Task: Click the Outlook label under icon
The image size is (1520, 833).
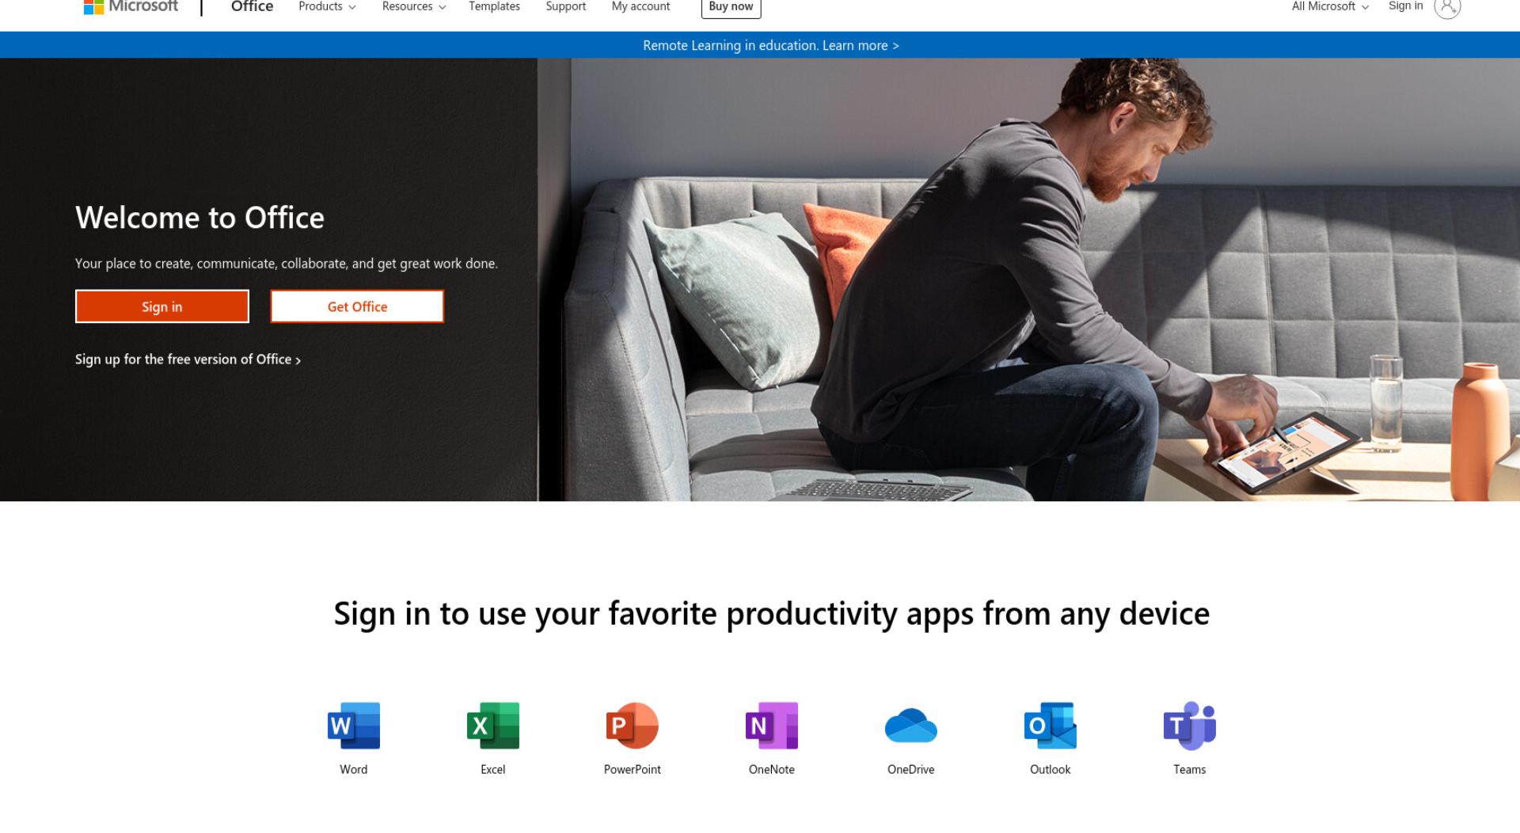Action: 1051,770
